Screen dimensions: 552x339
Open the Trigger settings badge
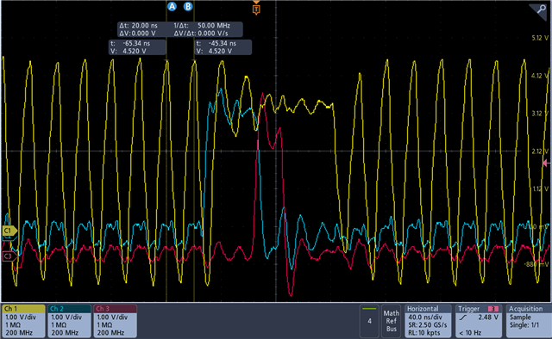(479, 321)
